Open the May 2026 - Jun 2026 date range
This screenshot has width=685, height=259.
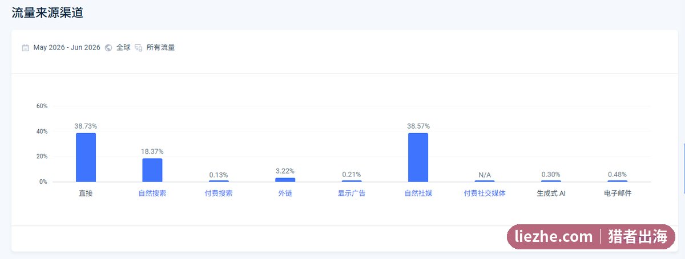[67, 48]
